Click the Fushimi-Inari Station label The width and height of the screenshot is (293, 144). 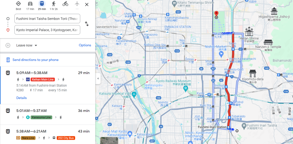tap(212, 127)
